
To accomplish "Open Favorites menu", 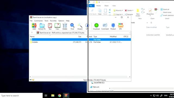I will tap(53, 21).
